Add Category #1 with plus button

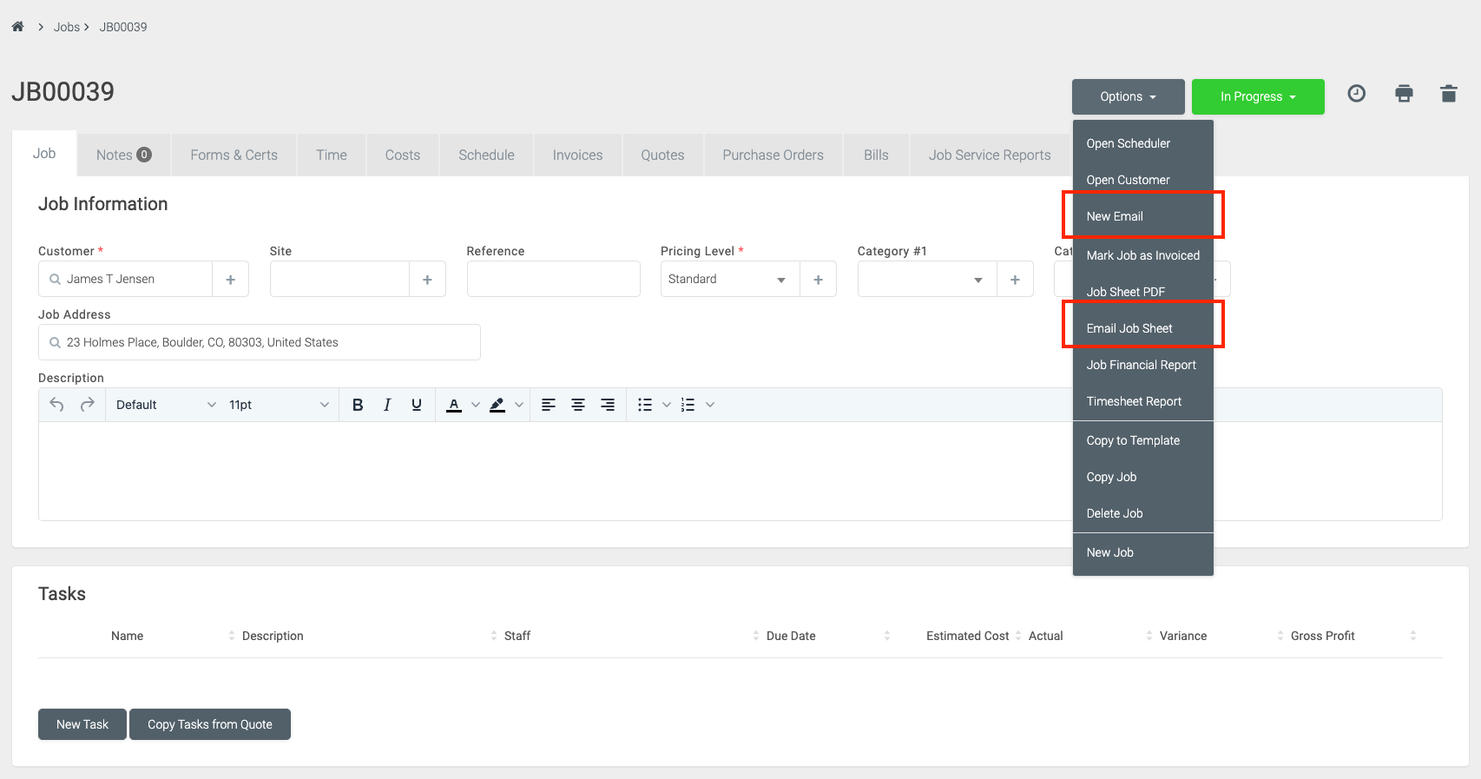click(x=1015, y=280)
